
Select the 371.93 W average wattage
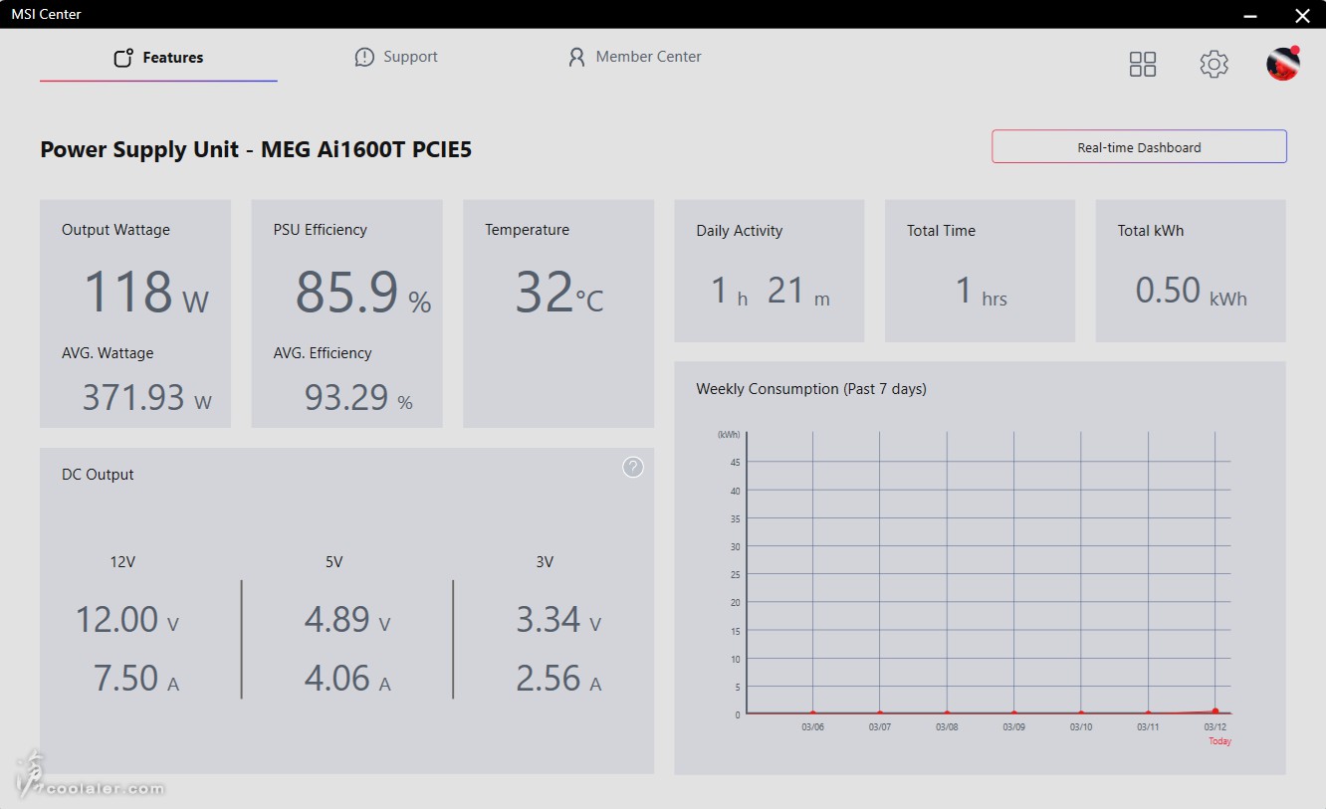147,398
